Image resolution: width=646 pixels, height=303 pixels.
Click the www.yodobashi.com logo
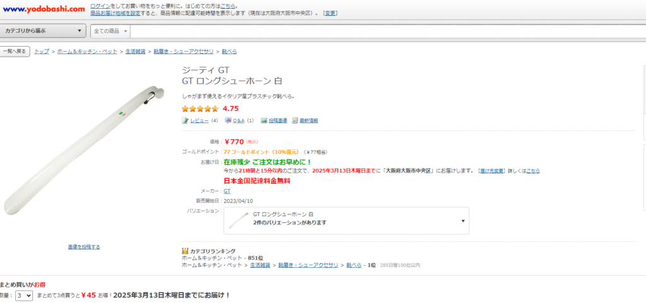pyautogui.click(x=44, y=9)
